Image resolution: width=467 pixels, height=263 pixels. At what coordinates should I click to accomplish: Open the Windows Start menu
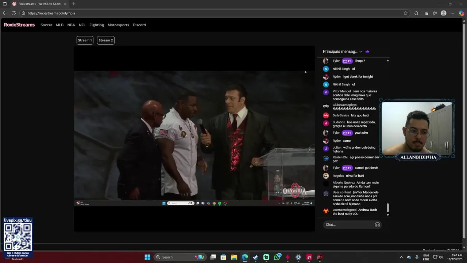click(147, 257)
